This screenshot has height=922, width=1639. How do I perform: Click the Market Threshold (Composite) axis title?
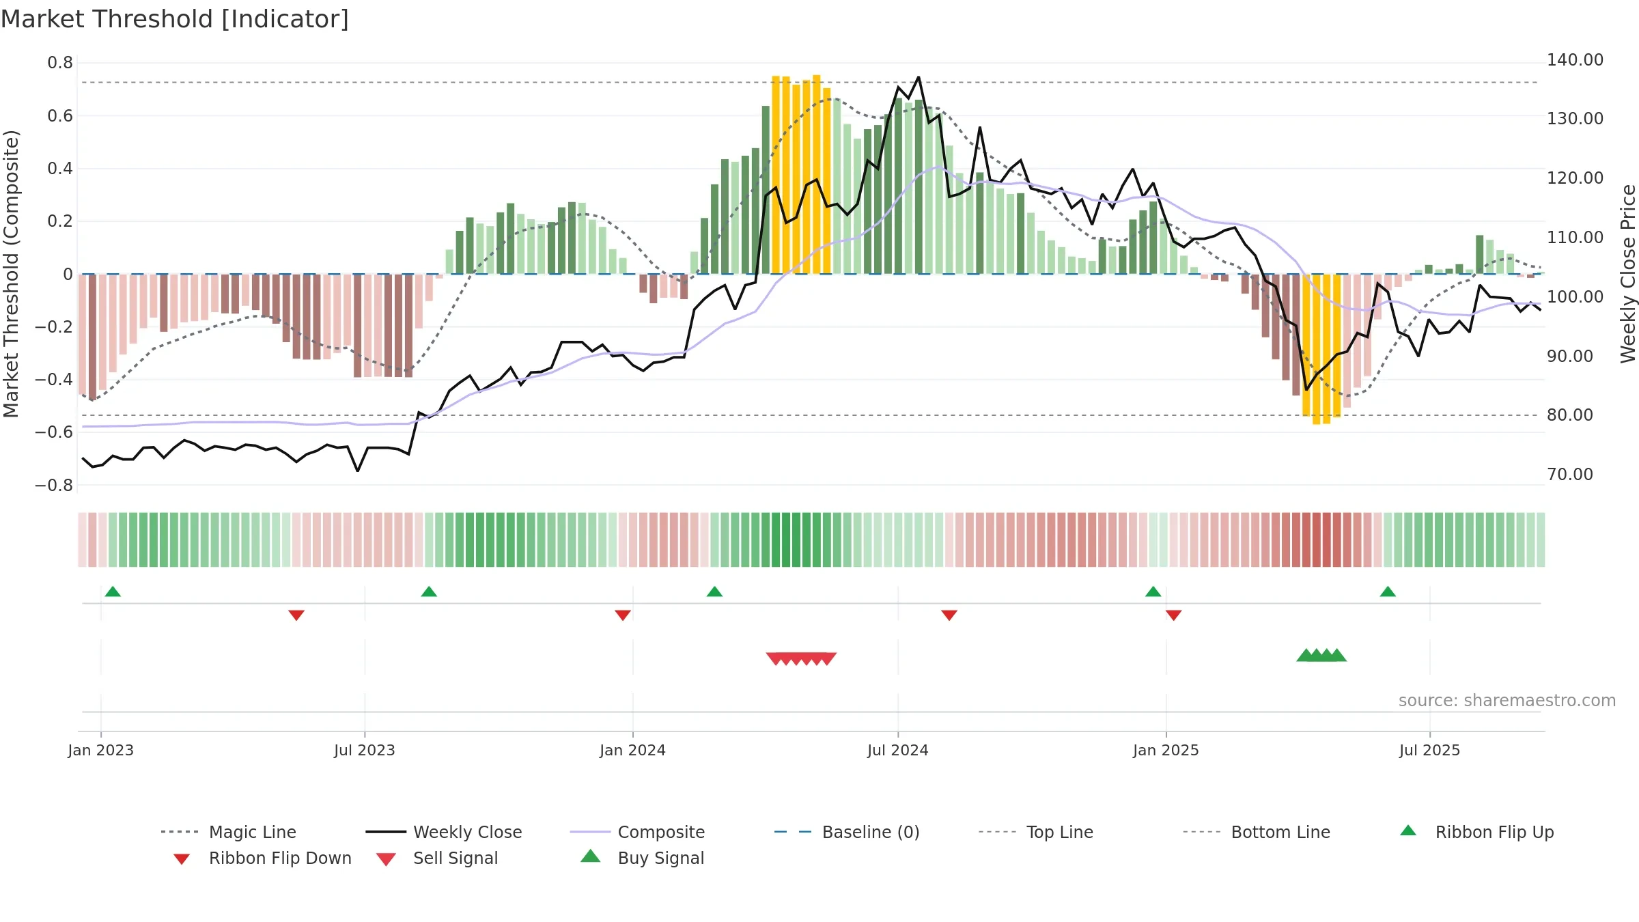[11, 273]
